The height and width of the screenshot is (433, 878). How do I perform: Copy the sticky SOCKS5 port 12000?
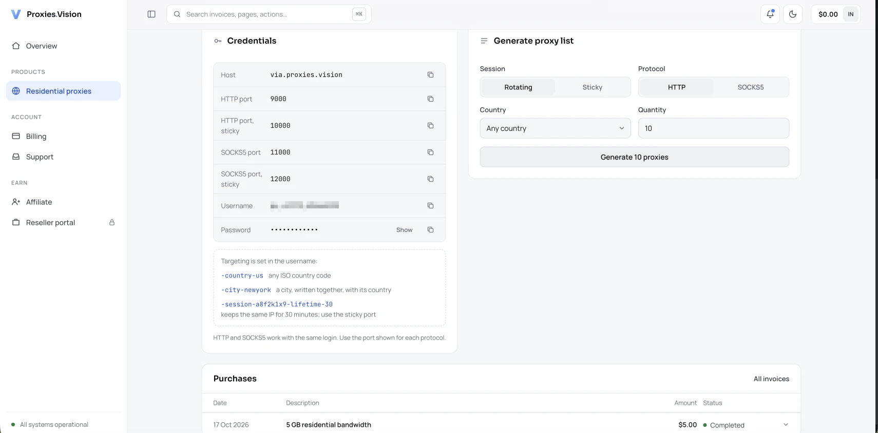(430, 179)
